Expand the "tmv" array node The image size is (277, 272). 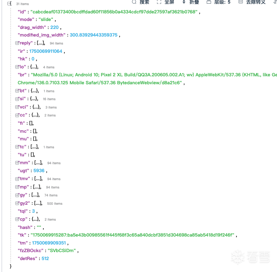(17, 179)
